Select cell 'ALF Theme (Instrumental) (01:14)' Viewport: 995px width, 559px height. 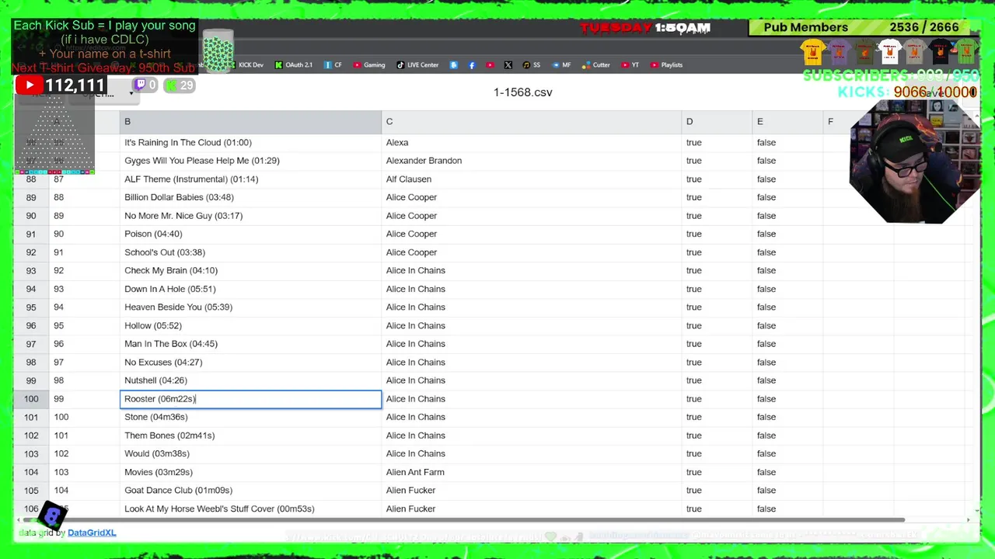tap(250, 179)
